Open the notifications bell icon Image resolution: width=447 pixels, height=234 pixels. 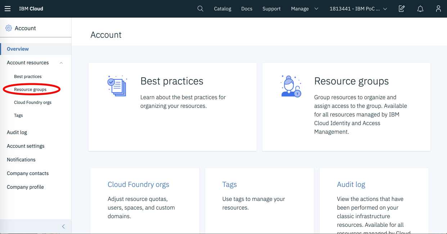tap(420, 9)
